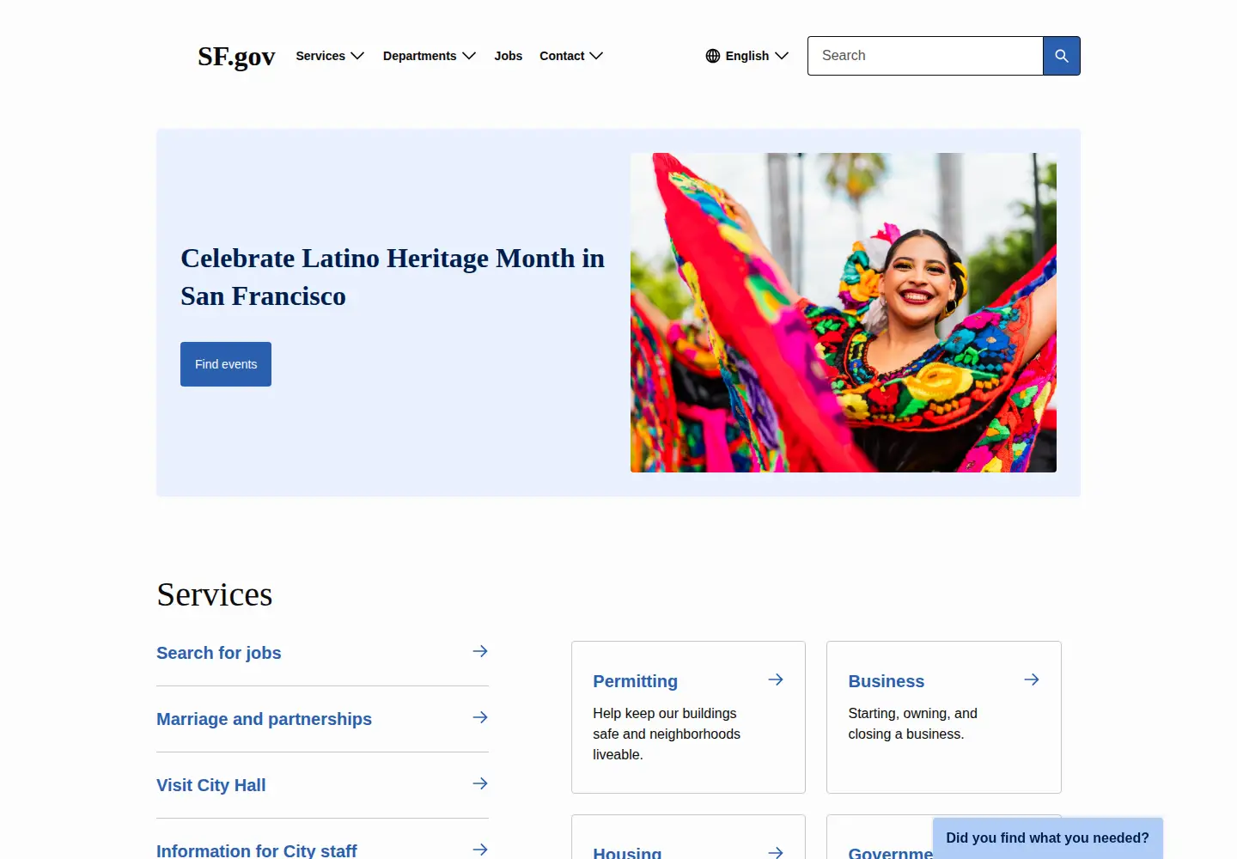1237x859 pixels.
Task: Open the 'Did you find what you needed?' feedback
Action: tap(1048, 838)
